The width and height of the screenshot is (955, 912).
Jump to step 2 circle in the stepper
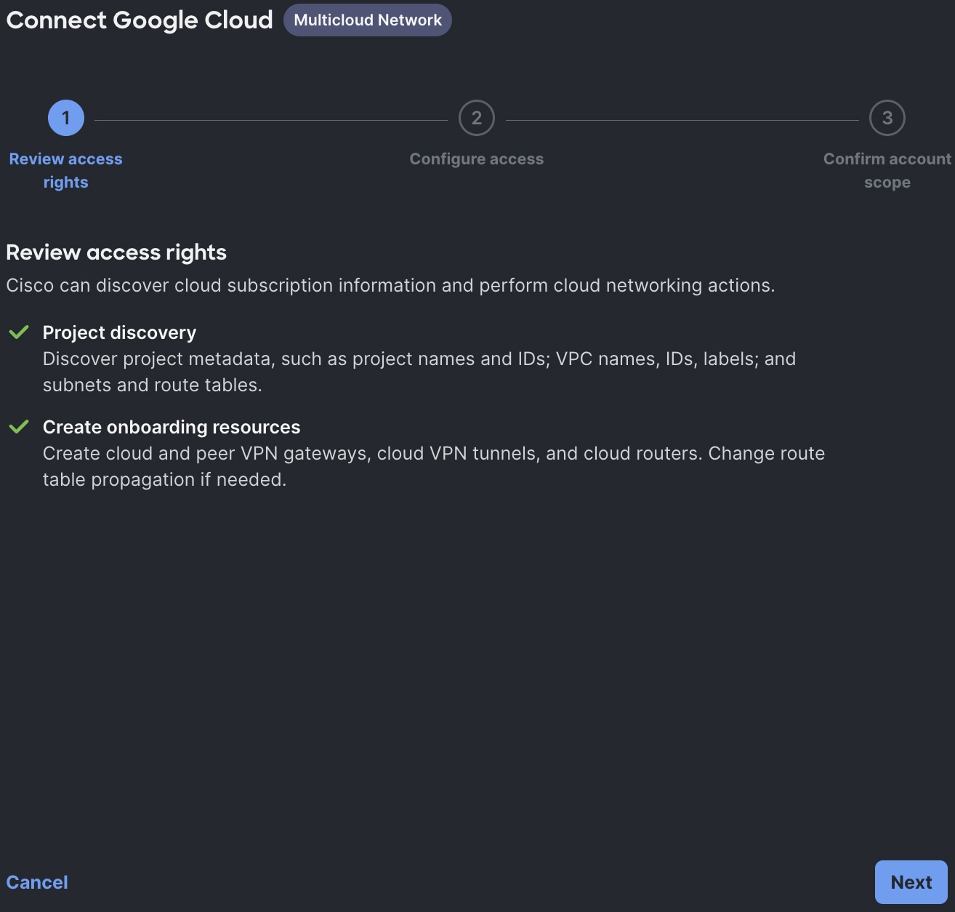[477, 118]
